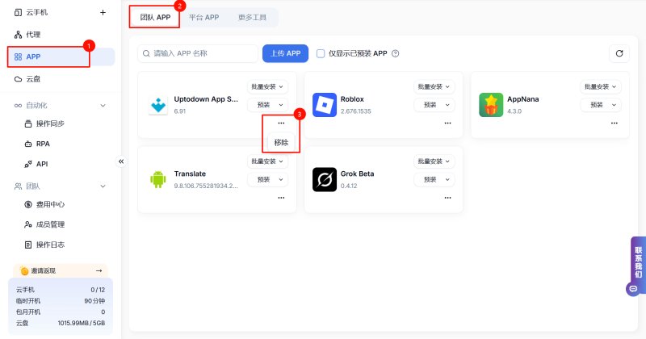Open the three-dots menu on Roblox card
Viewport: 646px width, 339px height.
point(447,123)
